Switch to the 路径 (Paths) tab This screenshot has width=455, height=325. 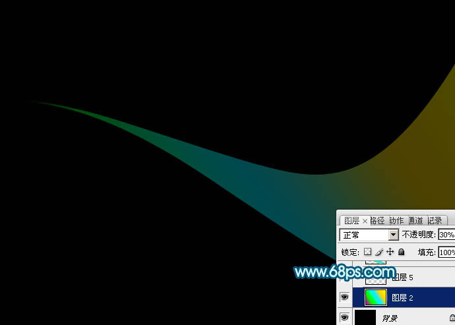(x=377, y=221)
